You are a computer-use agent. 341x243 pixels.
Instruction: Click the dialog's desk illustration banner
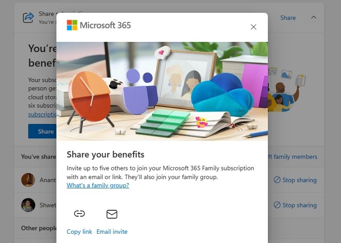point(162,91)
